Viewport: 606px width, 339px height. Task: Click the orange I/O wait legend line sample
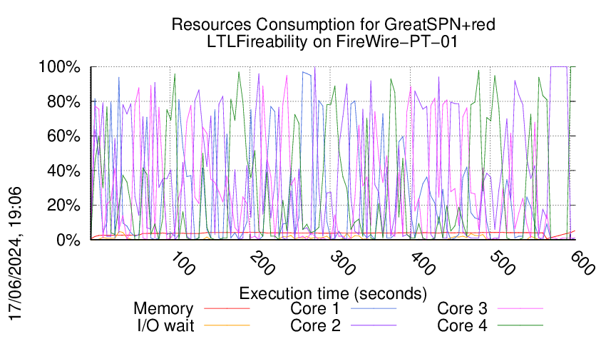coord(227,325)
